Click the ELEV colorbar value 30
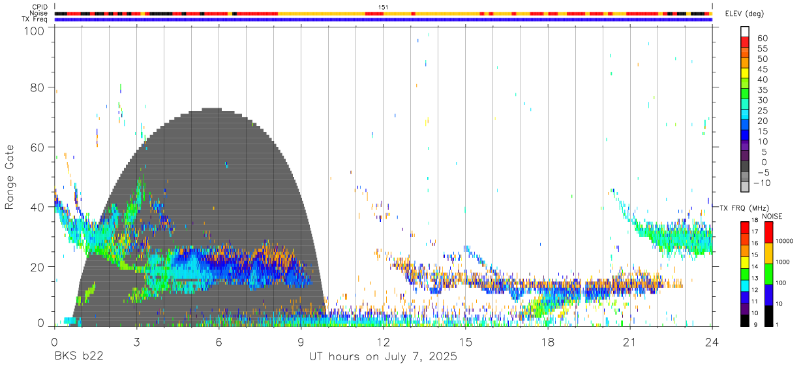The height and width of the screenshot is (370, 801). point(763,100)
